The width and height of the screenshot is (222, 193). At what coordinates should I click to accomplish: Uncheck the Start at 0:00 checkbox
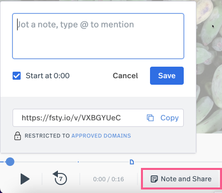click(x=17, y=76)
